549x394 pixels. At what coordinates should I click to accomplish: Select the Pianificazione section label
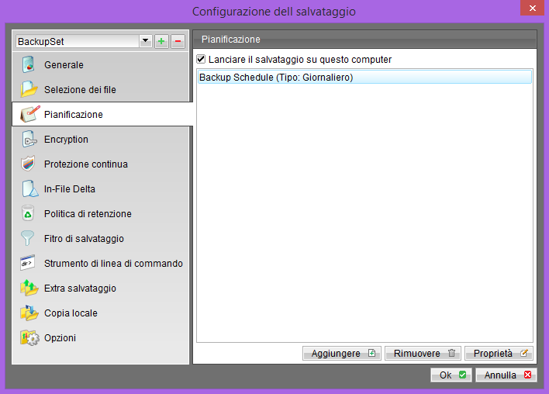(74, 115)
